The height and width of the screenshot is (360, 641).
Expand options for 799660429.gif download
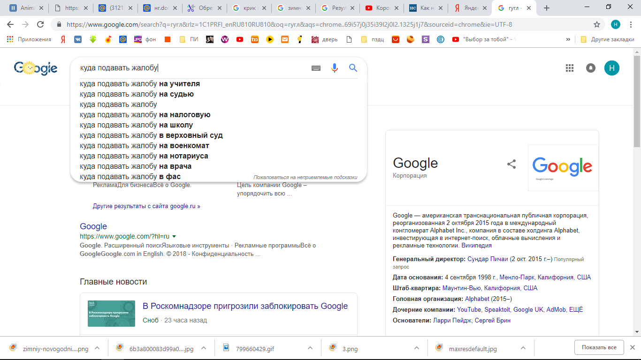click(x=310, y=348)
